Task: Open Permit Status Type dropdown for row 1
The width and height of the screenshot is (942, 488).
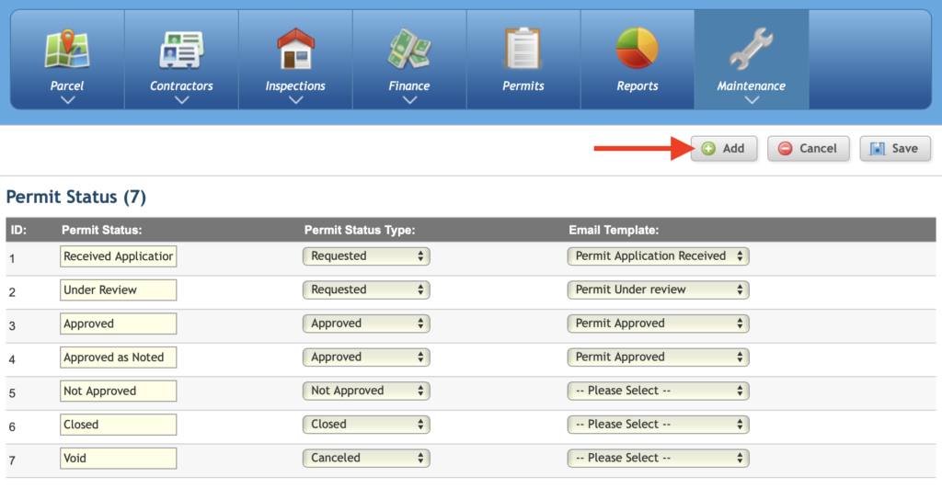Action: (x=366, y=256)
